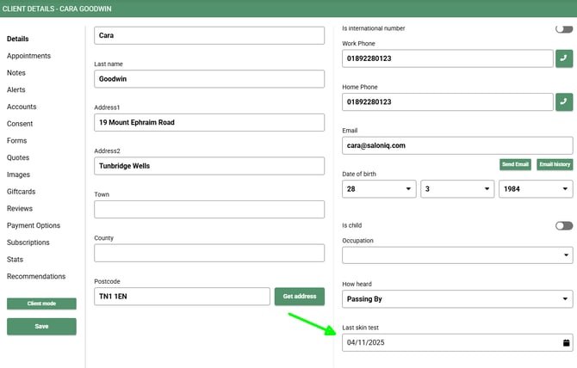Click the Home Phone call icon
Image resolution: width=577 pixels, height=368 pixels.
click(564, 101)
